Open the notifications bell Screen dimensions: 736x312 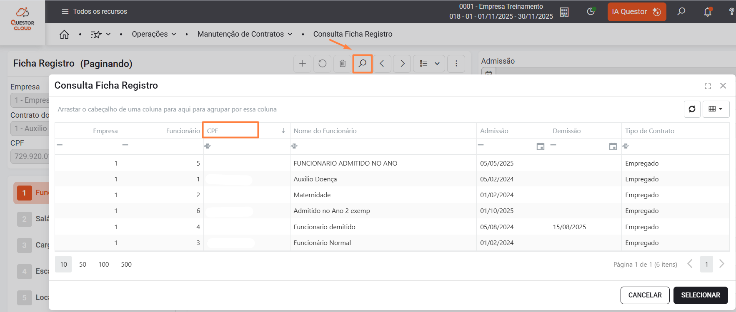[707, 12]
